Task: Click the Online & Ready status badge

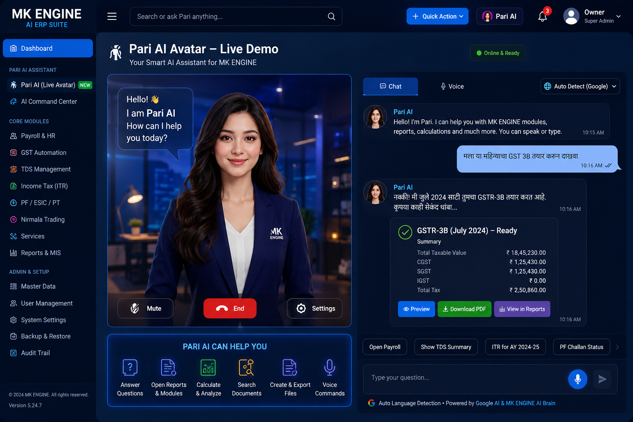Action: 498,53
